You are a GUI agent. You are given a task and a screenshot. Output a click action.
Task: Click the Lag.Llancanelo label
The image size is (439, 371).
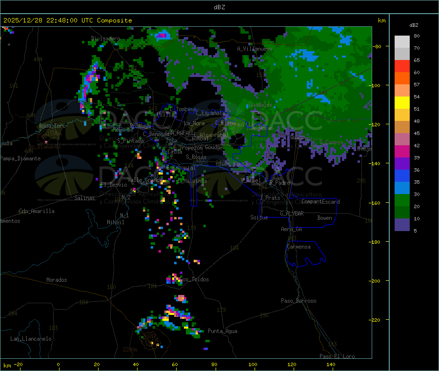pos(31,339)
